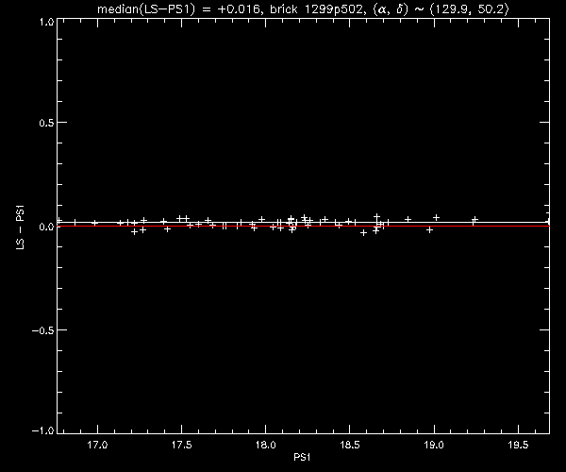
Task: Click the 'brick 1299p502' text in title
Action: click(316, 8)
